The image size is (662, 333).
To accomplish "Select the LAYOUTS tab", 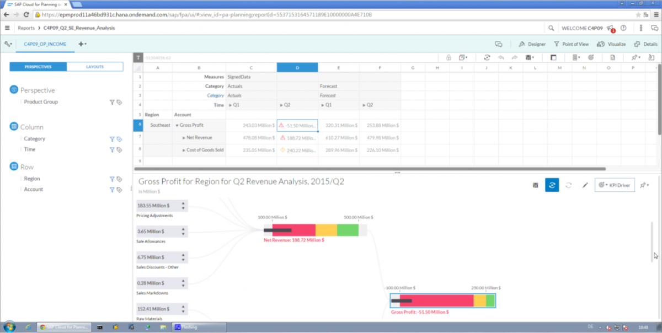I will 95,67.
